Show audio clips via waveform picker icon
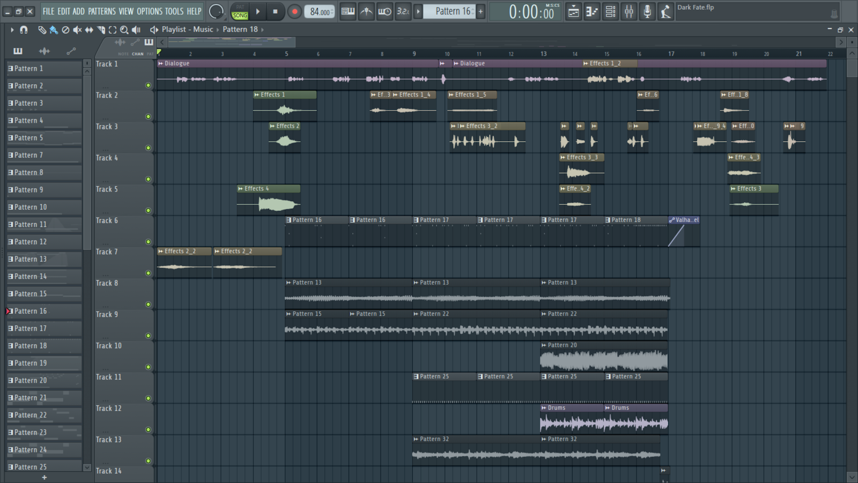858x483 pixels. (x=45, y=51)
